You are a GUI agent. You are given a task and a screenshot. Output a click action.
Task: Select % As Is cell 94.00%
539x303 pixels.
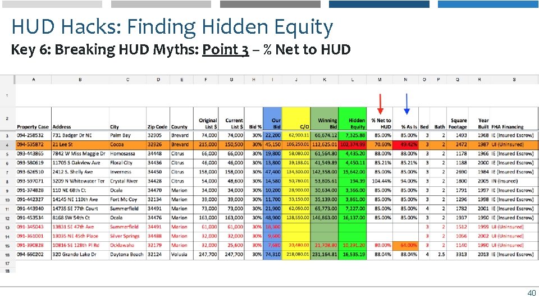405,181
